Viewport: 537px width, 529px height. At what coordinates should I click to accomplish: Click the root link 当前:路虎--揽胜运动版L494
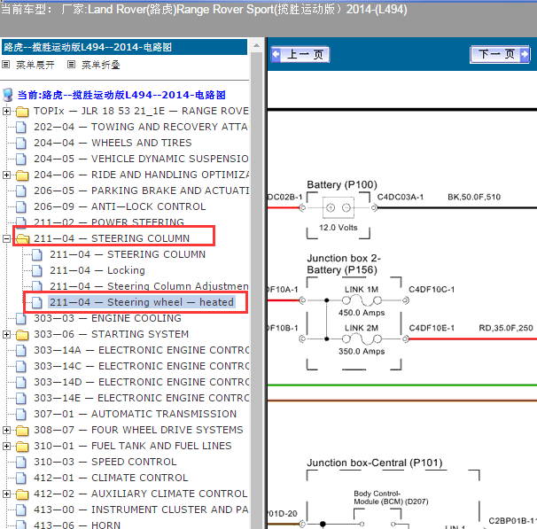click(121, 95)
